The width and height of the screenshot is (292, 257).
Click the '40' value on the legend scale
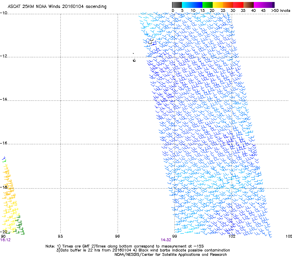pyautogui.click(x=253, y=11)
